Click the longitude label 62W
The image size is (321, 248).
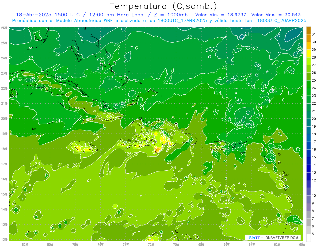(x=277, y=244)
